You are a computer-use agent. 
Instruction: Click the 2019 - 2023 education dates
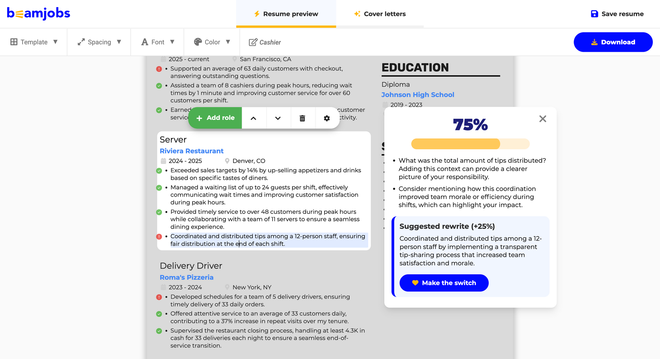(x=406, y=105)
